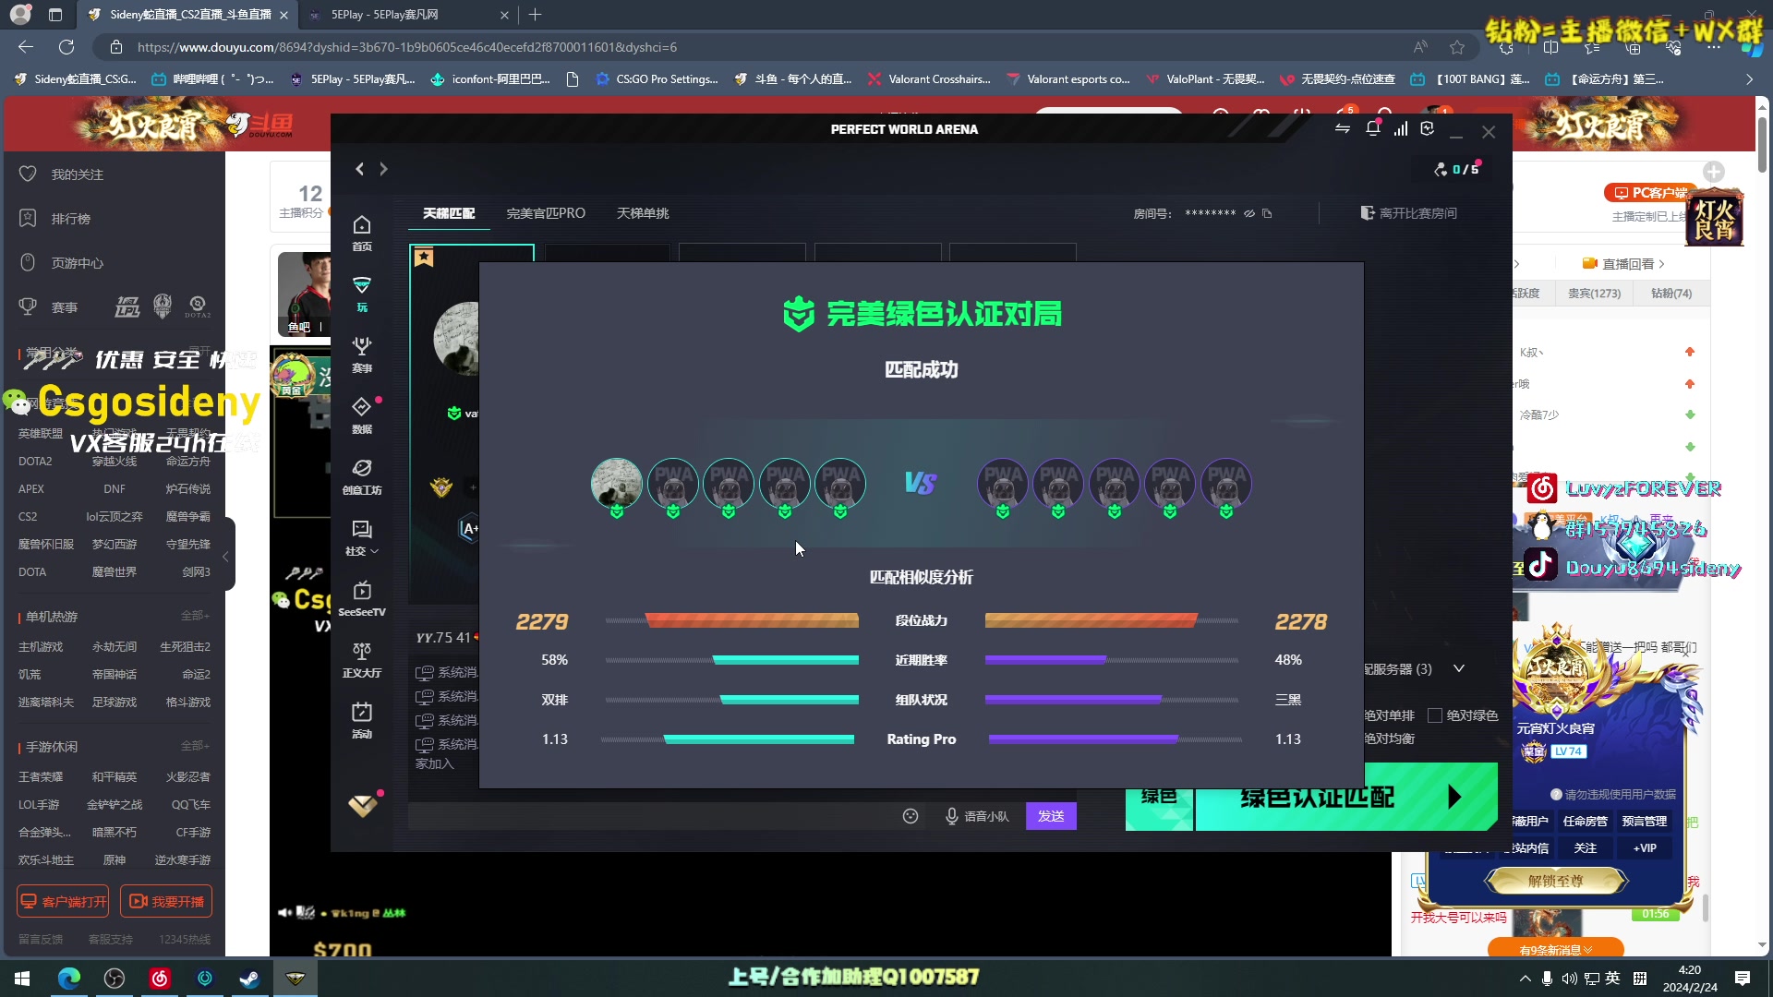This screenshot has height=997, width=1773.
Task: Open 首页 home in Perfect World Arena sidebar
Action: tap(362, 233)
